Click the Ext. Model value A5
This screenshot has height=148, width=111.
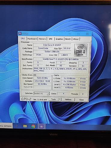click(61, 66)
